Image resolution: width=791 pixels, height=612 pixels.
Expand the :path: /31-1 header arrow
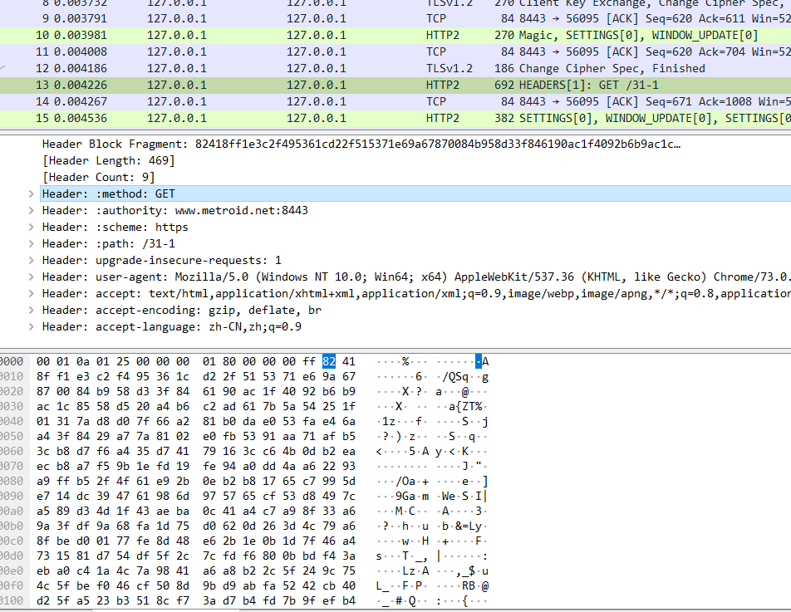[x=32, y=243]
